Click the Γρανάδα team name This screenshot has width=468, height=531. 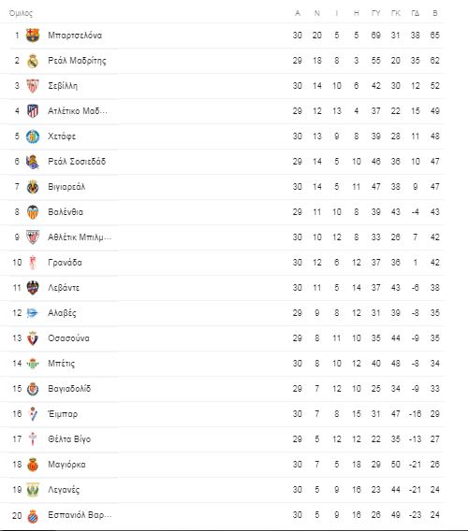66,263
